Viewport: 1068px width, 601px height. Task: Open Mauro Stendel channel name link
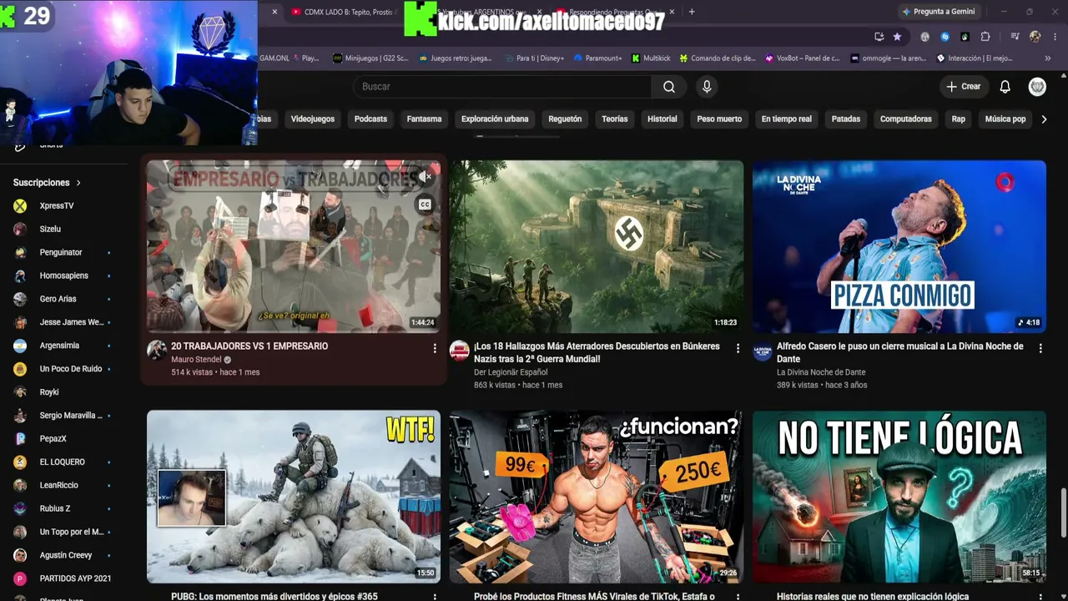click(x=196, y=360)
